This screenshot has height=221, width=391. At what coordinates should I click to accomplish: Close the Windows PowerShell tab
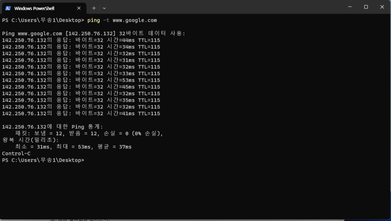[x=79, y=8]
